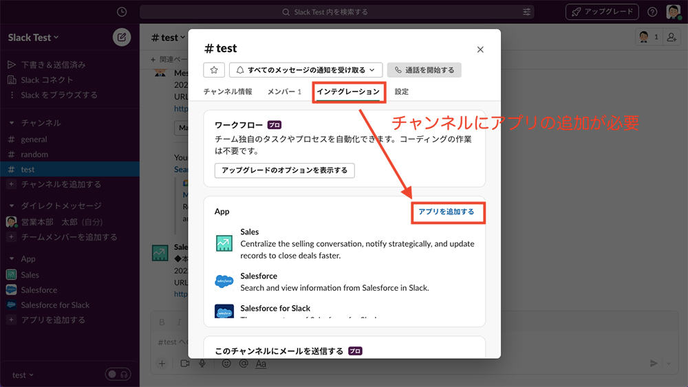Open the Salesforce cloud icon in dialog
Image resolution: width=688 pixels, height=387 pixels.
pyautogui.click(x=224, y=281)
